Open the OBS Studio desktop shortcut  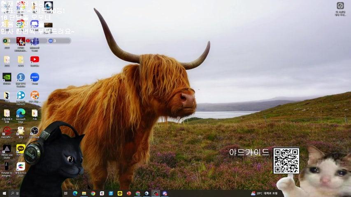tap(35, 132)
